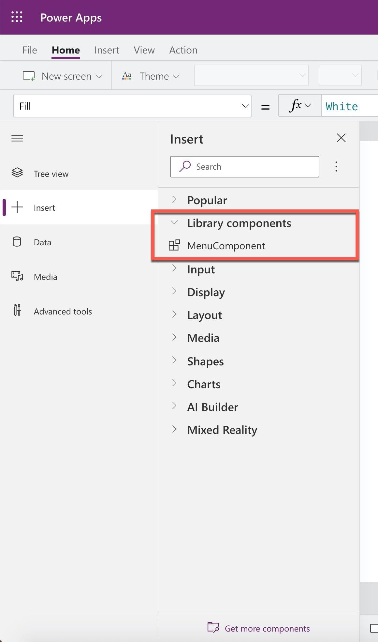
Task: Switch to the Action tab
Action: 183,50
